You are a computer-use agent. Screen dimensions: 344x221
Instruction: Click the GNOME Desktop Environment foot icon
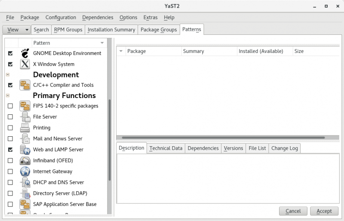tap(25, 53)
